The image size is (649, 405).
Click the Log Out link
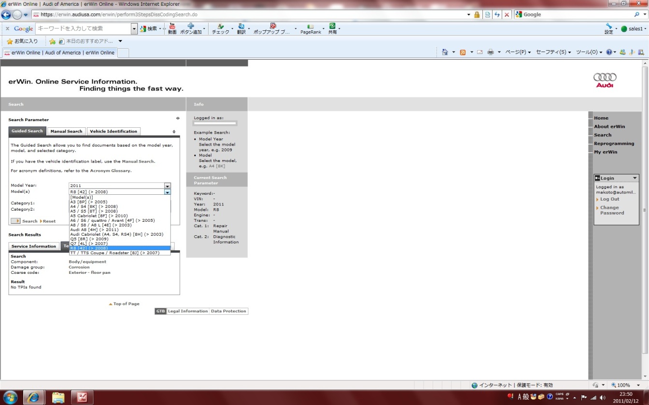click(609, 199)
